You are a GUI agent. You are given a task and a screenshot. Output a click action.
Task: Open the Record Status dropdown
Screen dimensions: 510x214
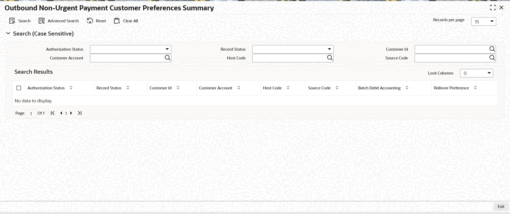(293, 49)
